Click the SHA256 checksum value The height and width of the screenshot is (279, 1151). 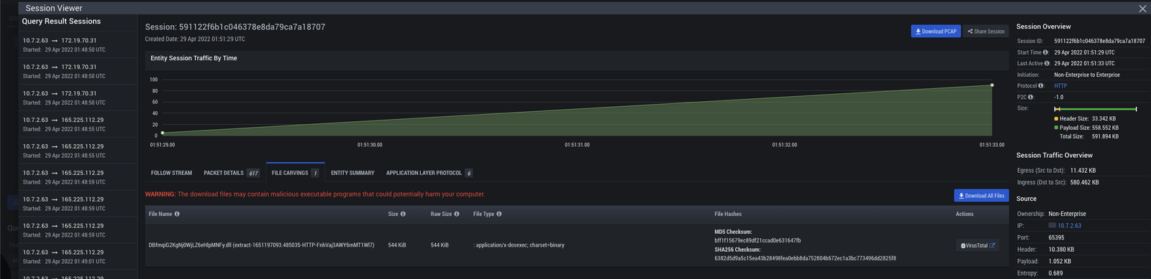(x=805, y=258)
